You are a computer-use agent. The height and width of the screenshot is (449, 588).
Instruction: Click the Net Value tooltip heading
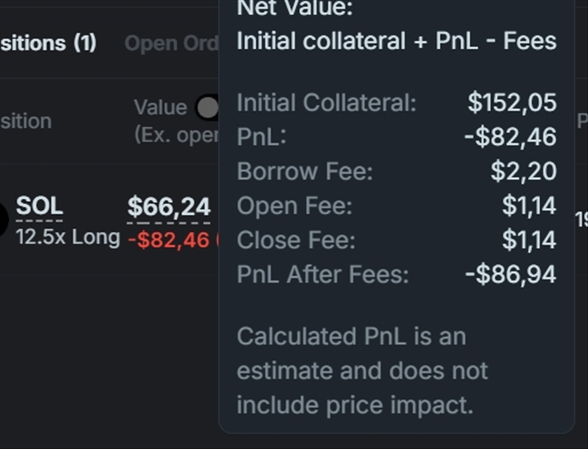[x=295, y=9]
